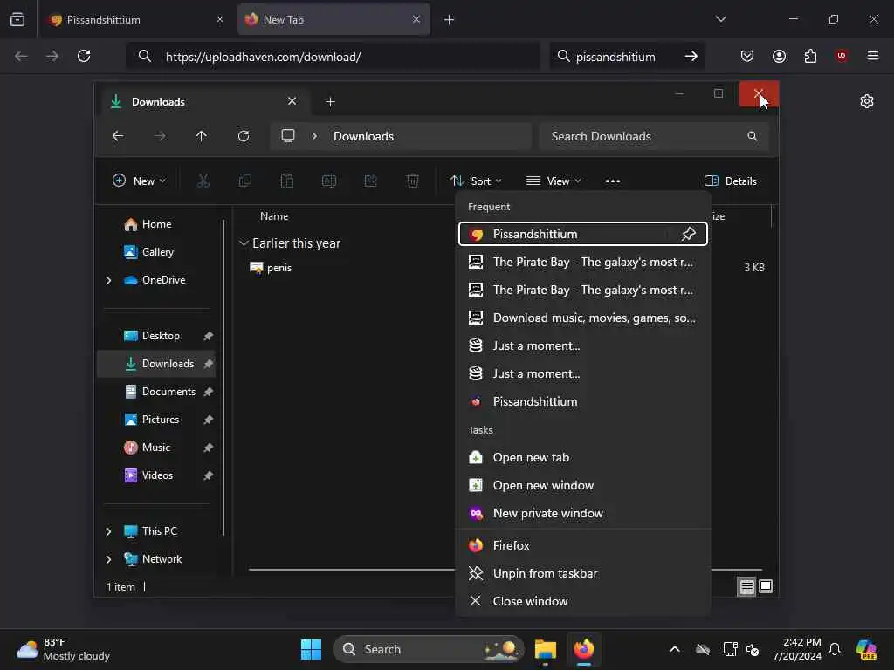Click Firefox entry in jump list
Screen dimensions: 894x670
[582, 546]
